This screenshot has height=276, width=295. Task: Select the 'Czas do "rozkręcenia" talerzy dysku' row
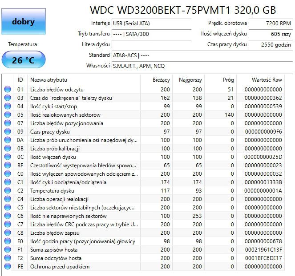pos(143,98)
